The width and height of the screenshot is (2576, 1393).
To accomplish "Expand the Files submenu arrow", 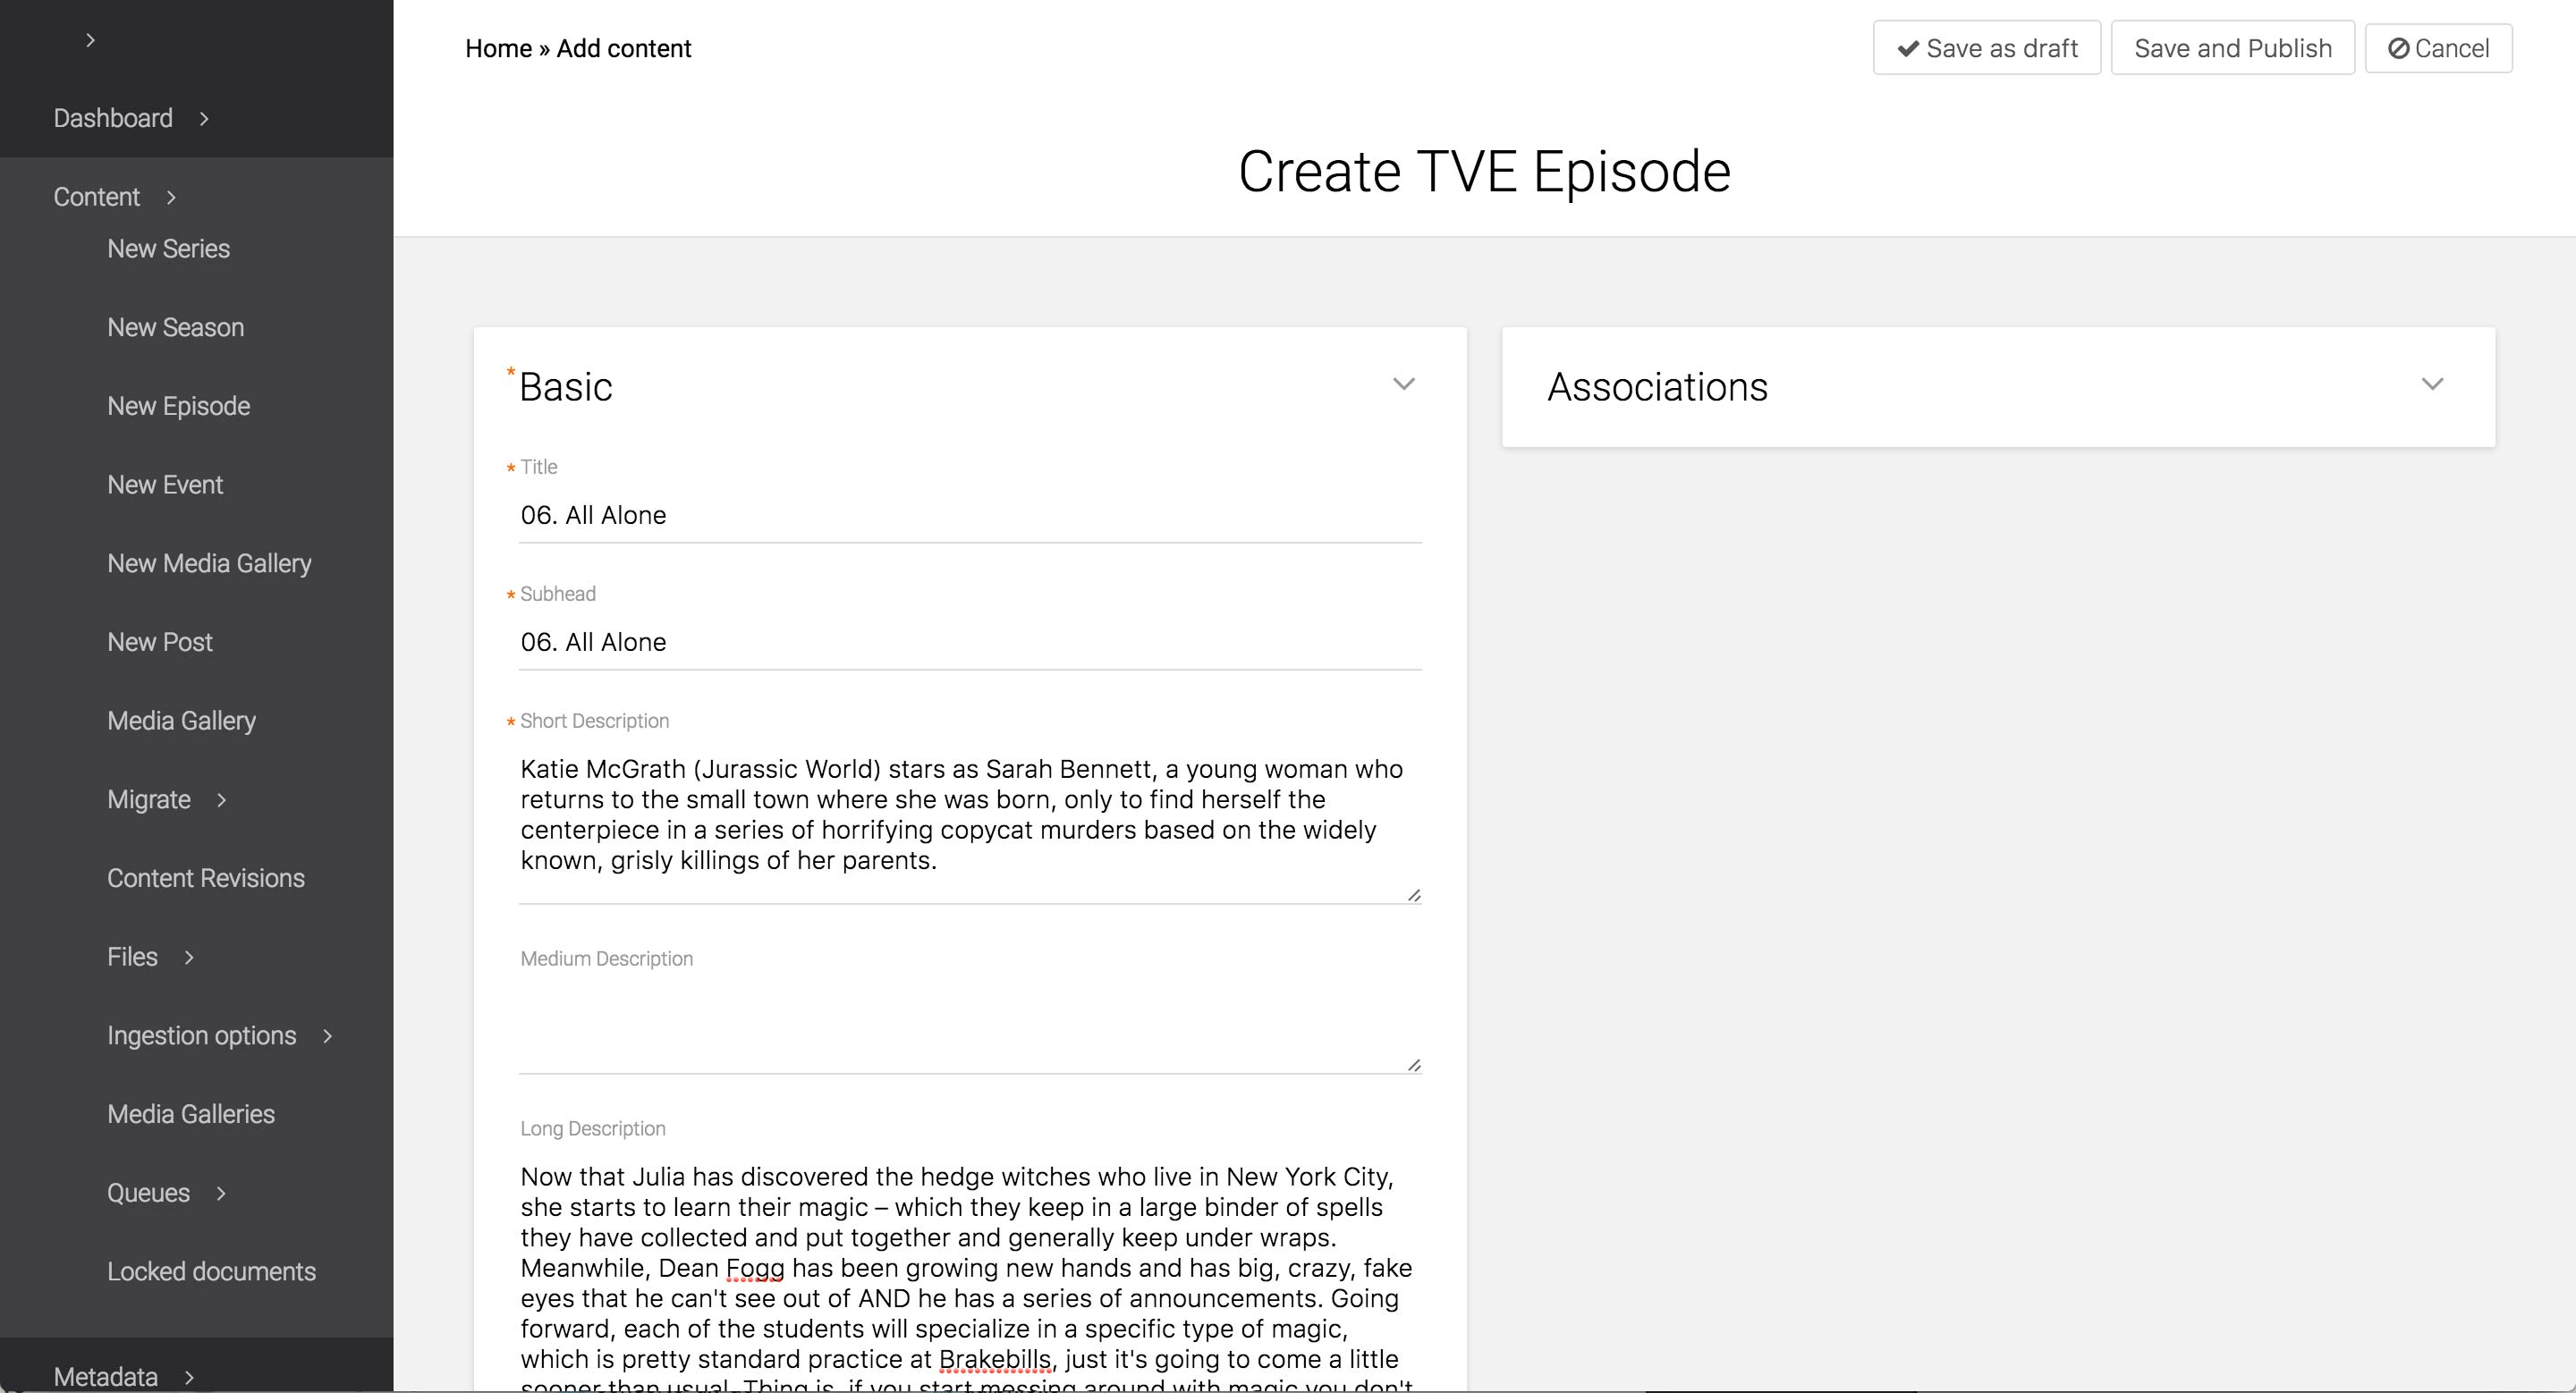I will 188,958.
